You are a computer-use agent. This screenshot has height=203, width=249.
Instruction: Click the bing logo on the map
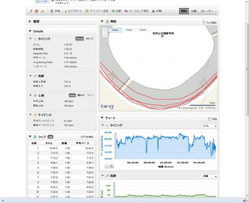tap(107, 107)
